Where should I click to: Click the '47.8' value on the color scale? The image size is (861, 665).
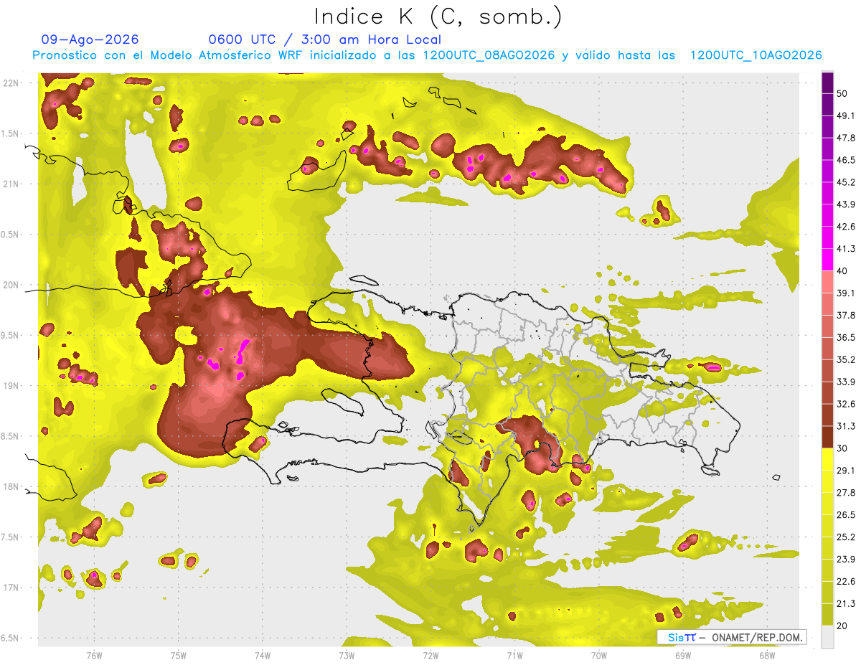click(846, 138)
